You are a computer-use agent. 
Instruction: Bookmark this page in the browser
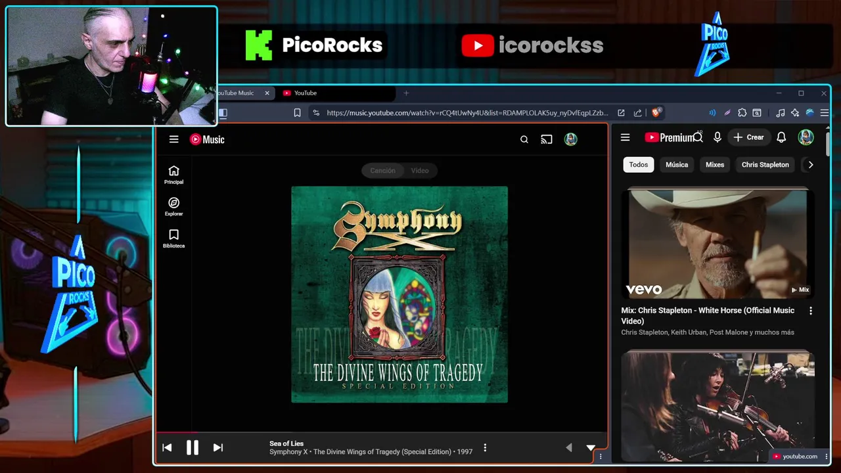pyautogui.click(x=297, y=113)
